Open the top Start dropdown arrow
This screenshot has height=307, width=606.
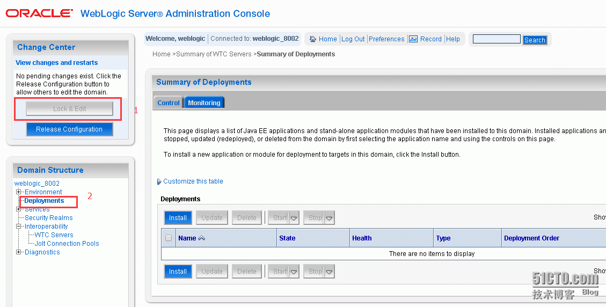coord(294,218)
